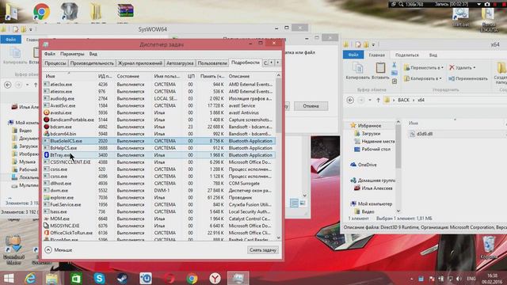This screenshot has height=285, width=507.
Task: Click the Снять задачу button
Action: pyautogui.click(x=263, y=250)
